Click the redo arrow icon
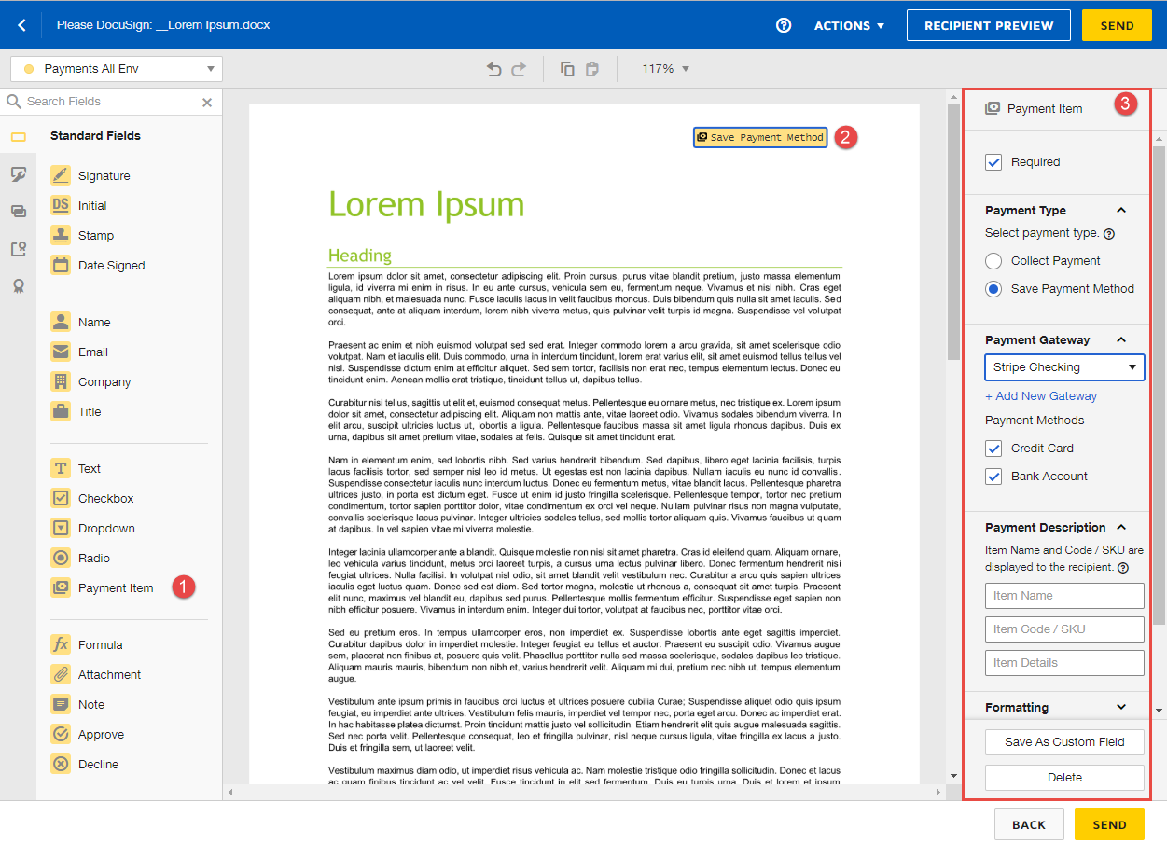 (519, 69)
